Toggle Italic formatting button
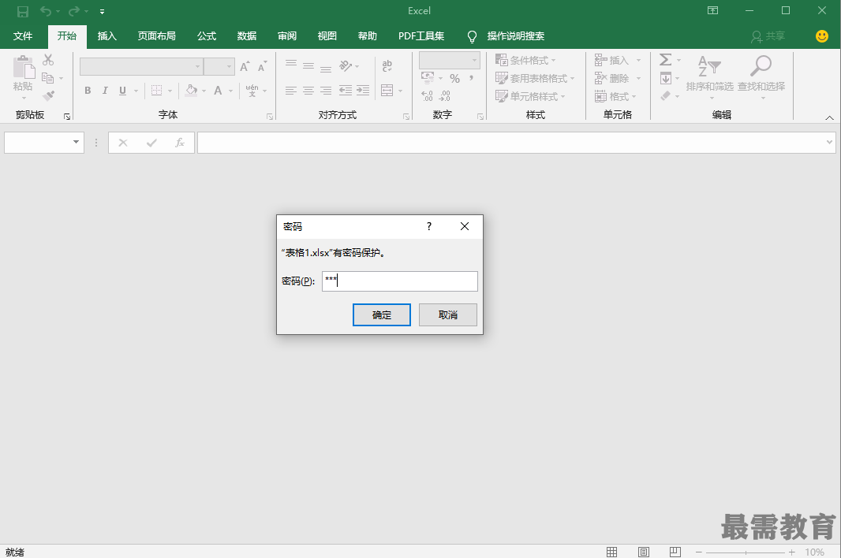The image size is (841, 558). point(105,91)
